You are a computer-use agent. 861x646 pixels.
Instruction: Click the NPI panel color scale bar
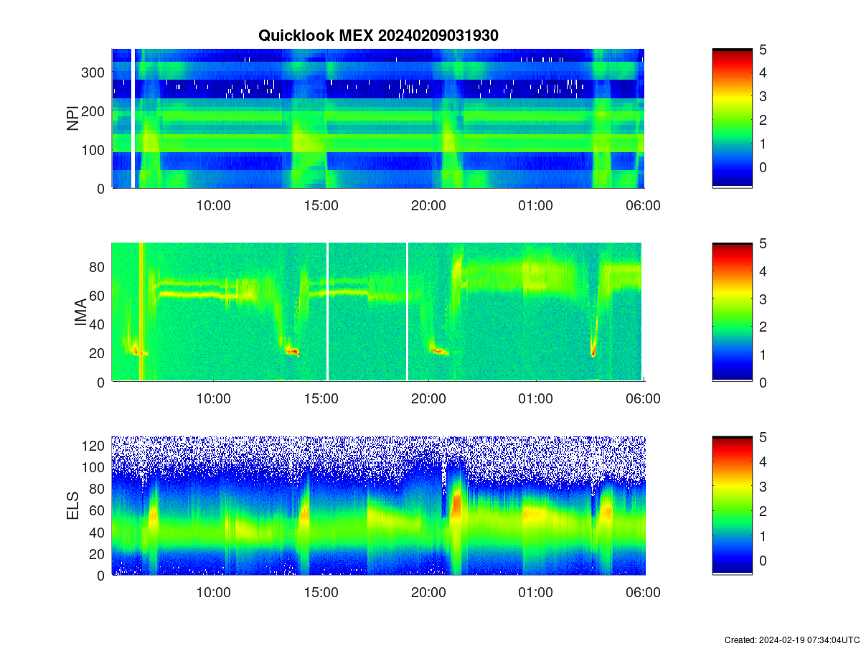point(732,118)
